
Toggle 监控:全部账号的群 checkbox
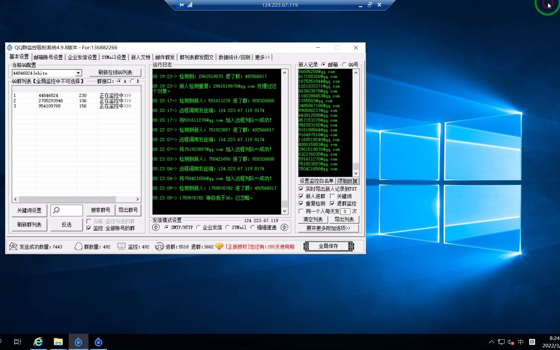pos(89,228)
